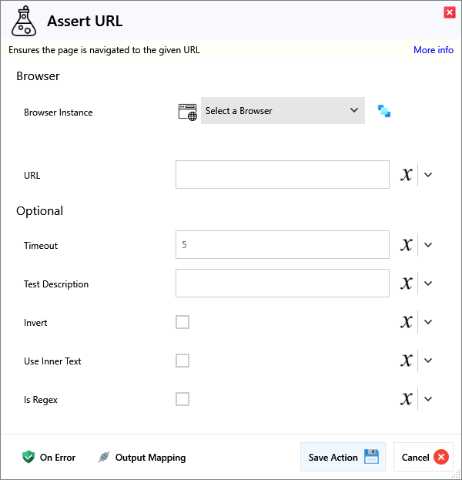Click the Save Action button
Image resolution: width=462 pixels, height=480 pixels.
tap(343, 457)
